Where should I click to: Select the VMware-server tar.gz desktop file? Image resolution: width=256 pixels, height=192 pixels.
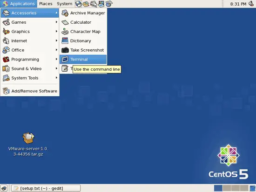28,145
